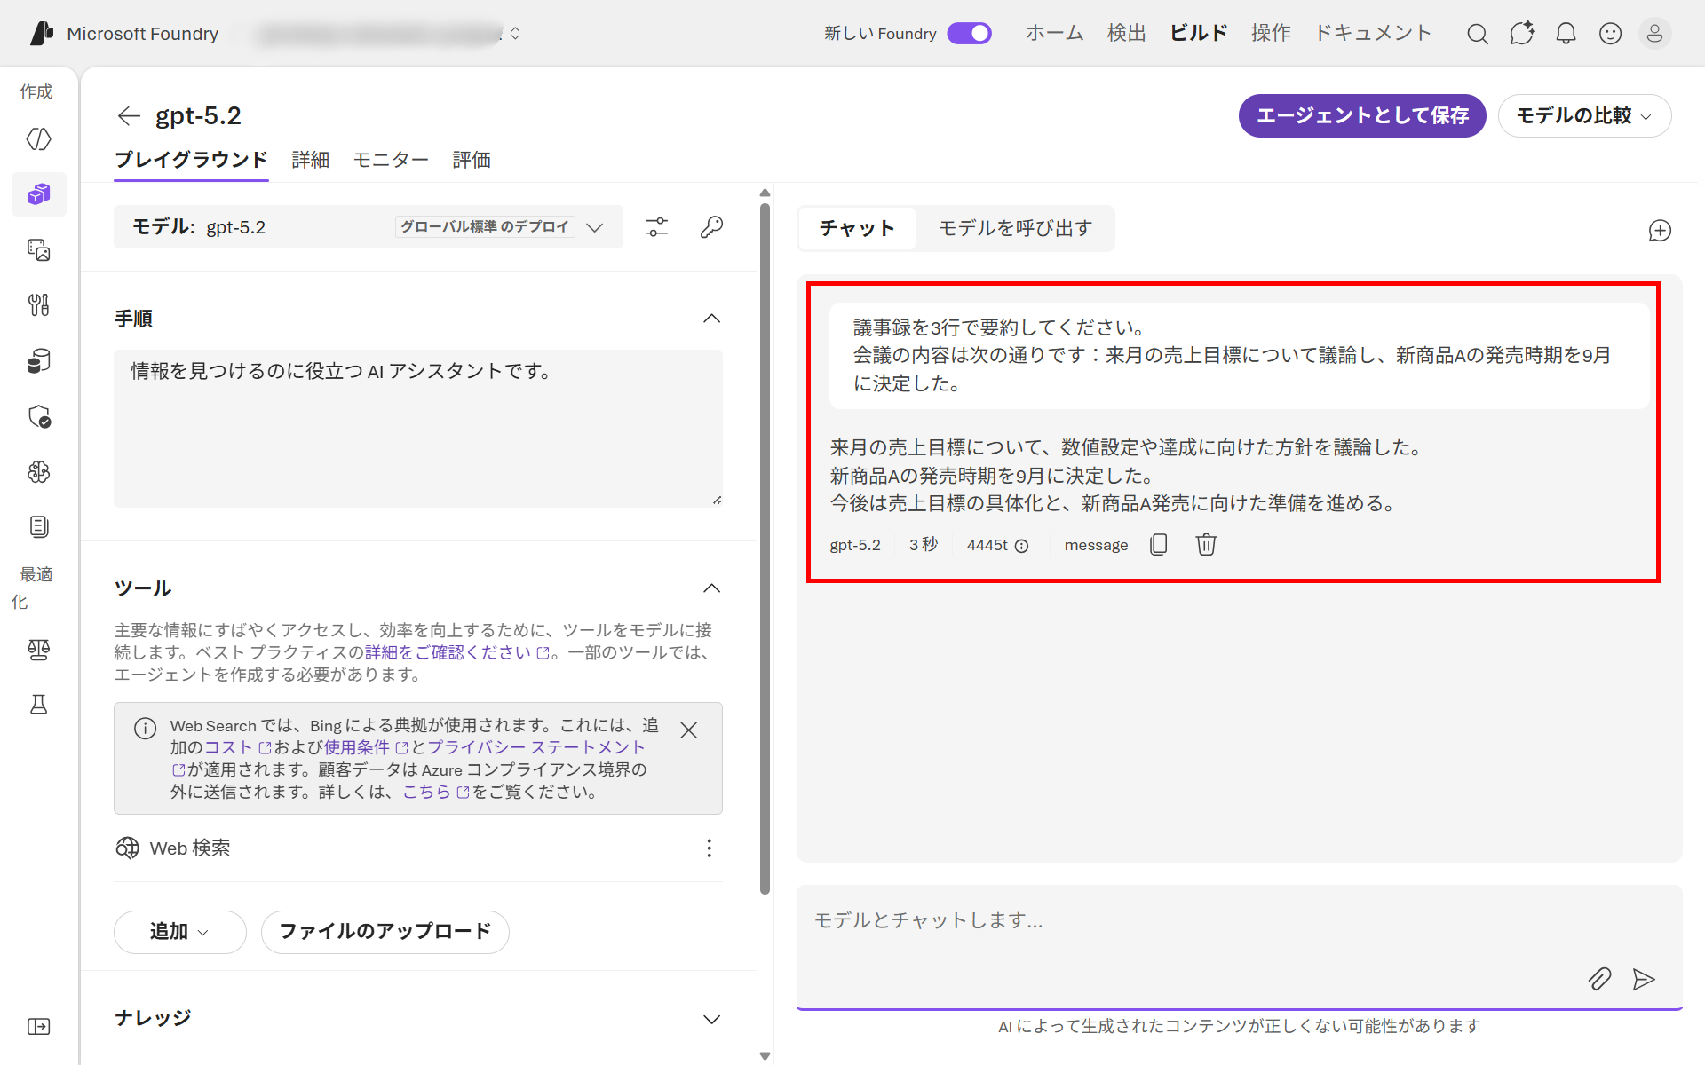The width and height of the screenshot is (1705, 1065).
Task: Open the コスト link in notice
Action: click(x=237, y=747)
